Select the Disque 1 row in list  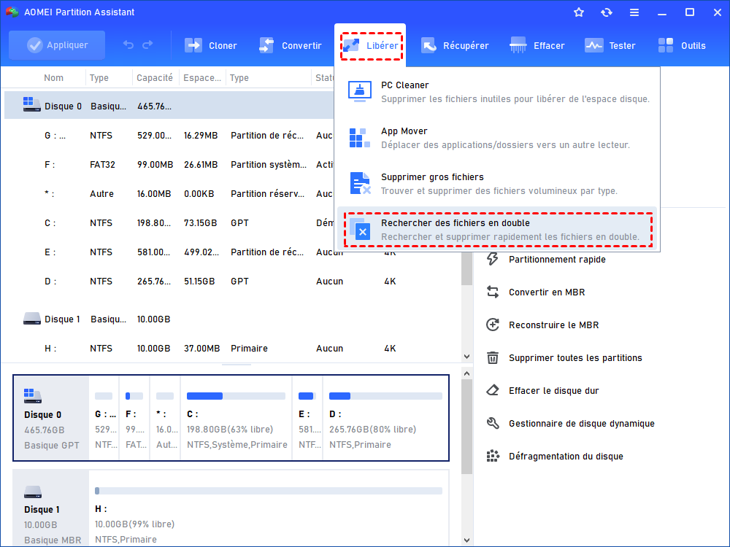tap(231, 319)
